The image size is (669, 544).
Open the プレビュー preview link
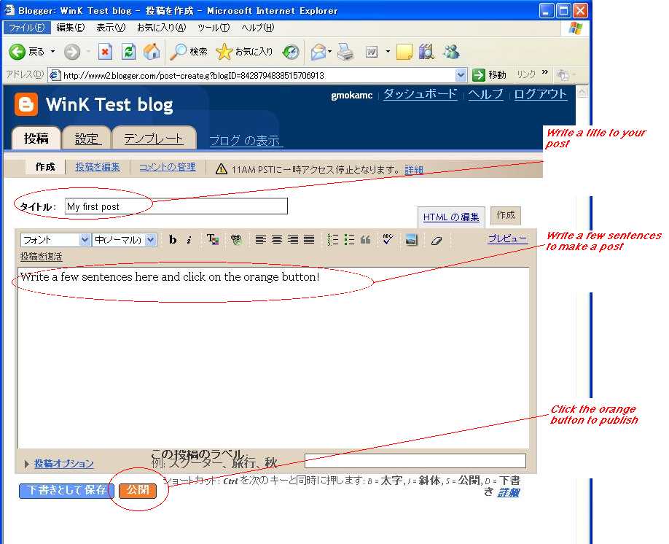[508, 238]
